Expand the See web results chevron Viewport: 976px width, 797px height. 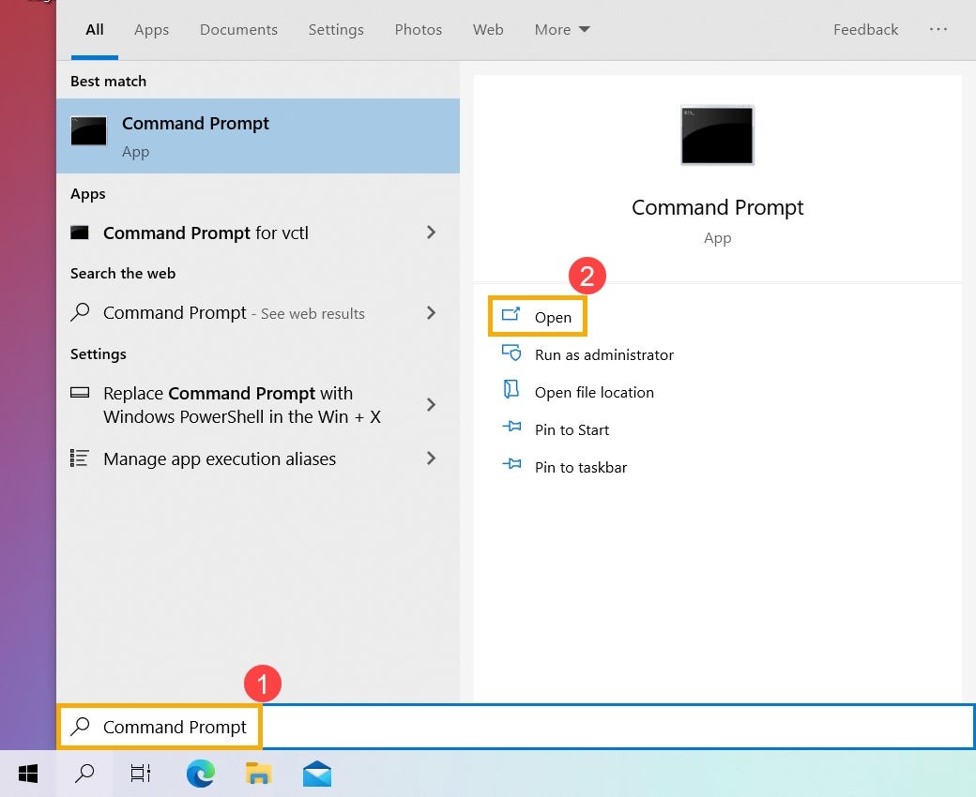431,313
